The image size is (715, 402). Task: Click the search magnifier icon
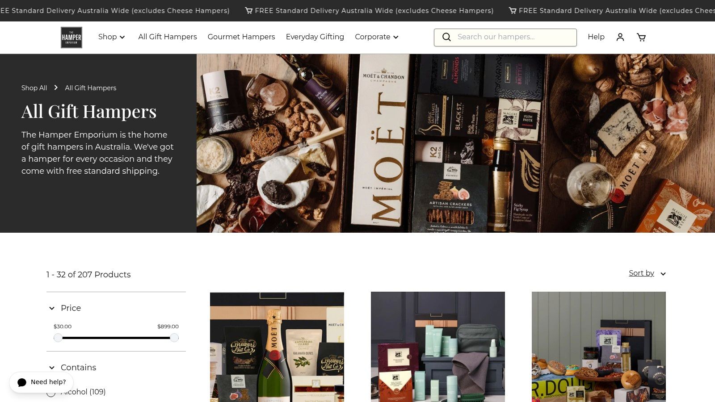(446, 37)
